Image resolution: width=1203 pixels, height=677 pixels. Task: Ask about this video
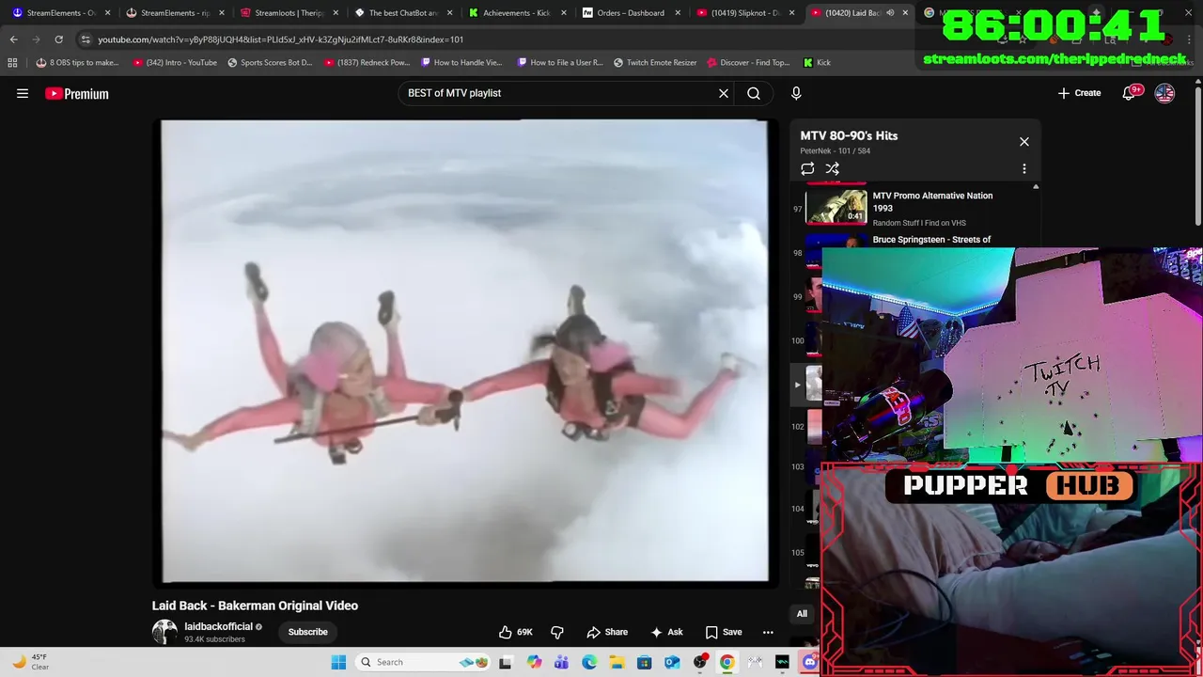666,632
